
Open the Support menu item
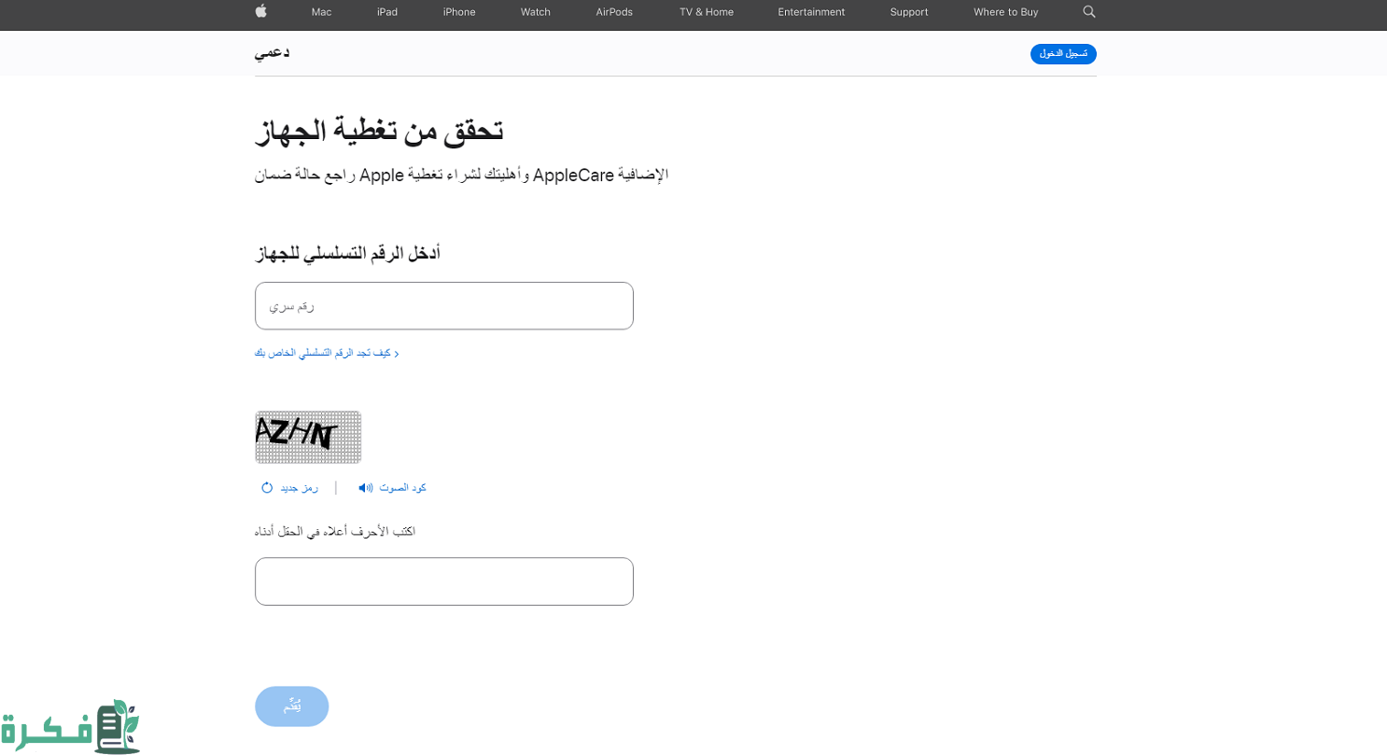[909, 12]
